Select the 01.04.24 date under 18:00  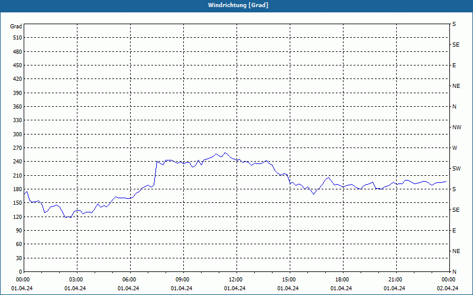(x=341, y=289)
